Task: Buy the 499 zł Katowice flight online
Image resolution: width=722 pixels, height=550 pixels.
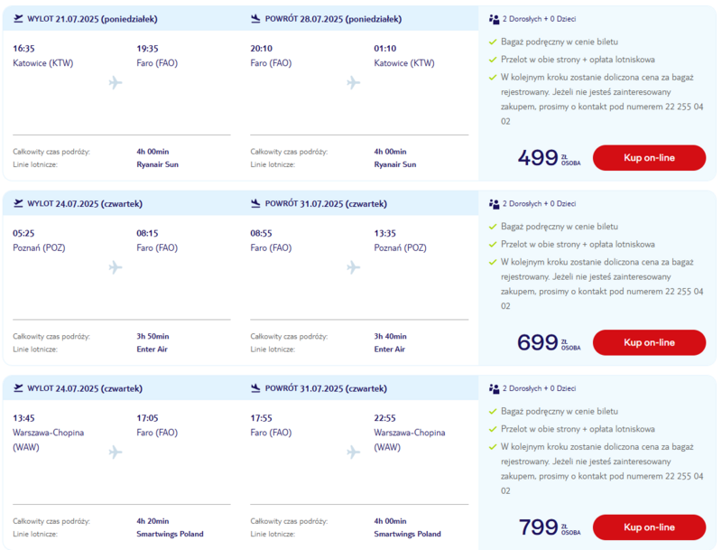Action: pos(649,157)
